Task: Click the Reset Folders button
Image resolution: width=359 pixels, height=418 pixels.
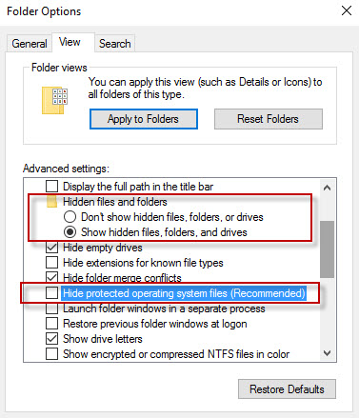Action: coord(269,119)
